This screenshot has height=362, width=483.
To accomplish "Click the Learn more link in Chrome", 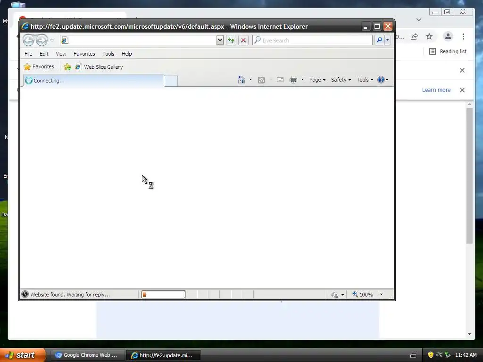I will [436, 90].
